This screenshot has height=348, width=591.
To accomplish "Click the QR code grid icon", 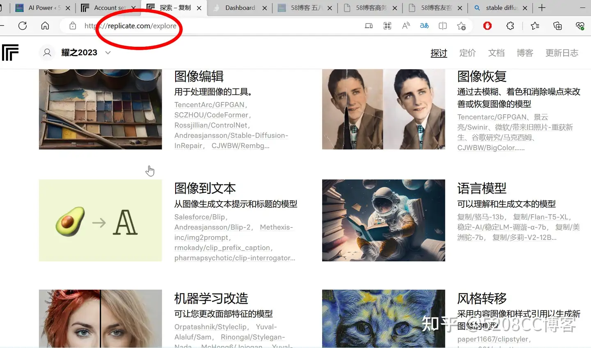I will 387,26.
